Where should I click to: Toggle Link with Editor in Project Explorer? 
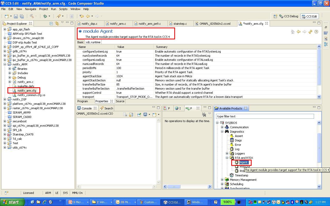point(57,23)
